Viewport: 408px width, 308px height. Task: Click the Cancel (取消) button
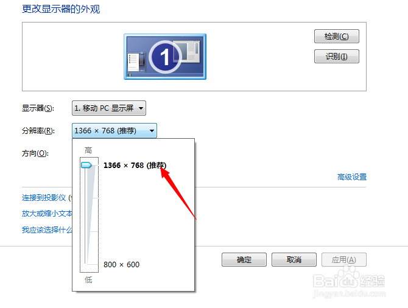click(294, 260)
